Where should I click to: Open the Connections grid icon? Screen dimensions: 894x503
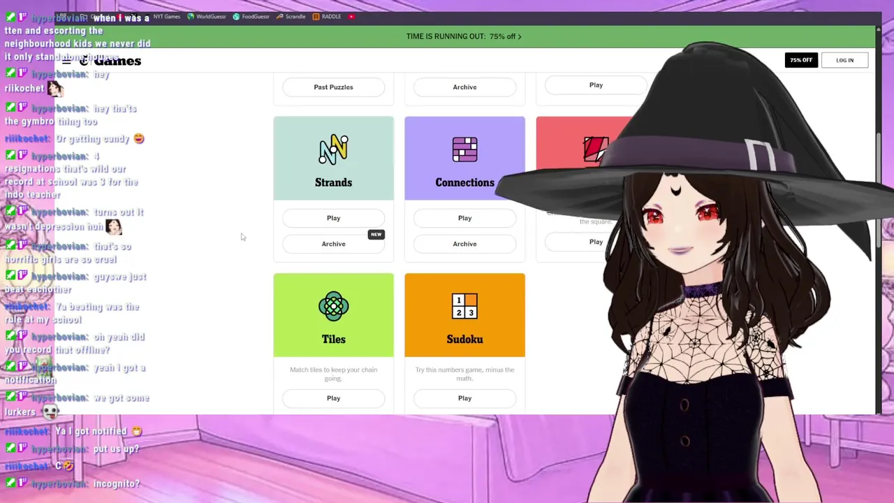pyautogui.click(x=464, y=150)
